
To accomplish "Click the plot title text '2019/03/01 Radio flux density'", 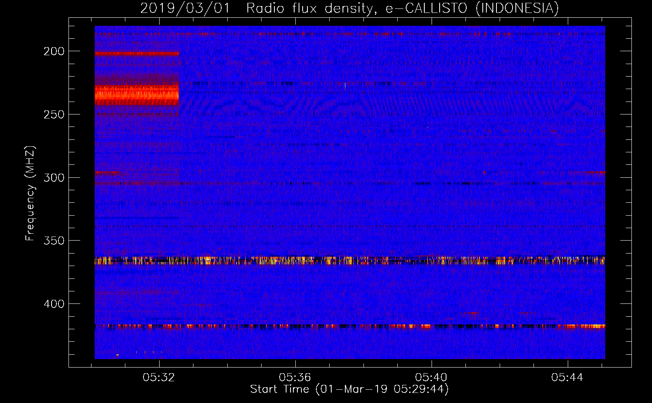I will point(257,8).
